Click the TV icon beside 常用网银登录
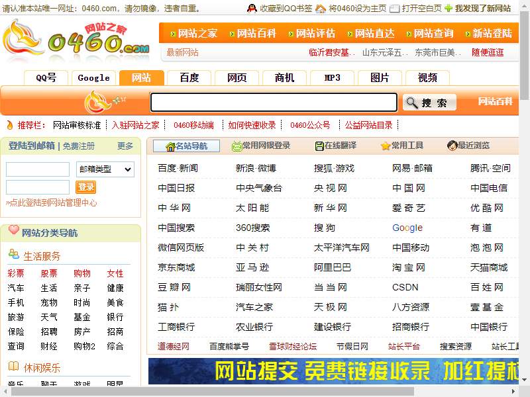 237,146
